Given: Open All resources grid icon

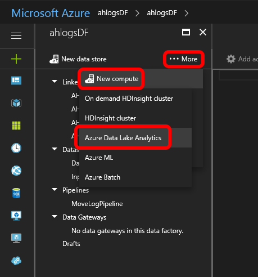Looking at the screenshot, I should (16, 126).
